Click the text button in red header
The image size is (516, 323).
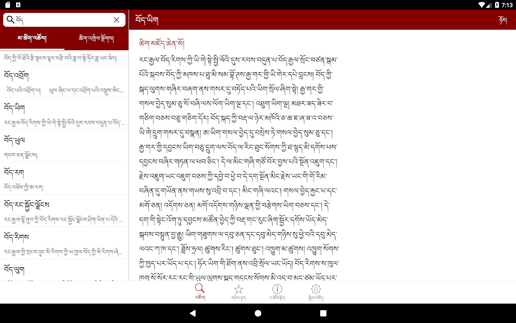pyautogui.click(x=503, y=20)
